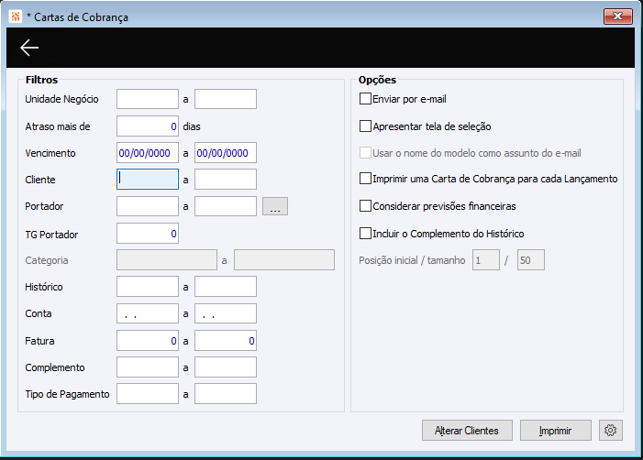Close the Cartas de Cobrança window

click(x=617, y=16)
